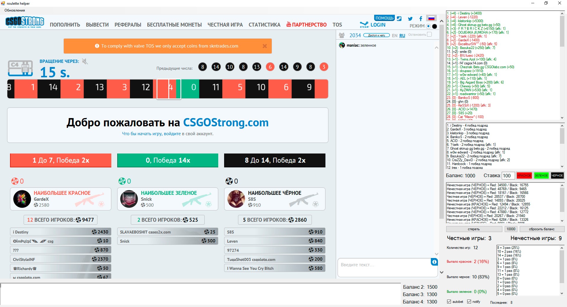The image size is (567, 307).
Task: Open the Steam community icon link
Action: tap(399, 18)
